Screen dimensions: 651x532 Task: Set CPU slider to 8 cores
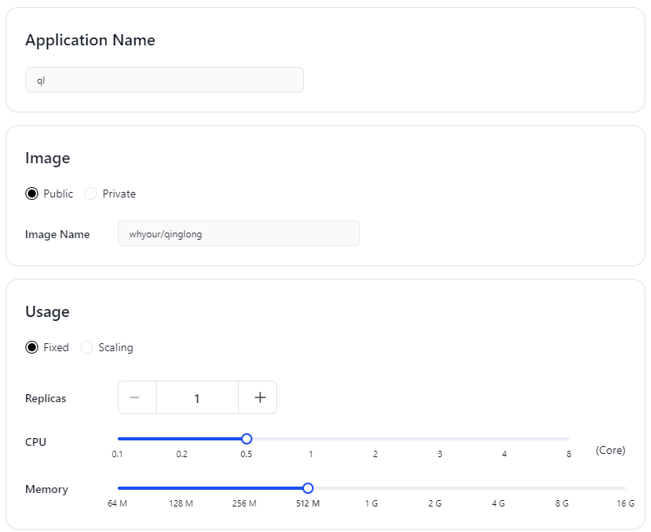pyautogui.click(x=568, y=439)
